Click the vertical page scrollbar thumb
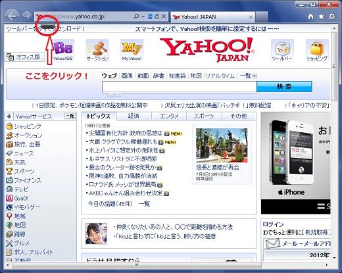 pos(334,66)
